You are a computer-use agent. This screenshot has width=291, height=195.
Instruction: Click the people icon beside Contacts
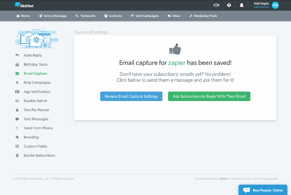pos(106,16)
